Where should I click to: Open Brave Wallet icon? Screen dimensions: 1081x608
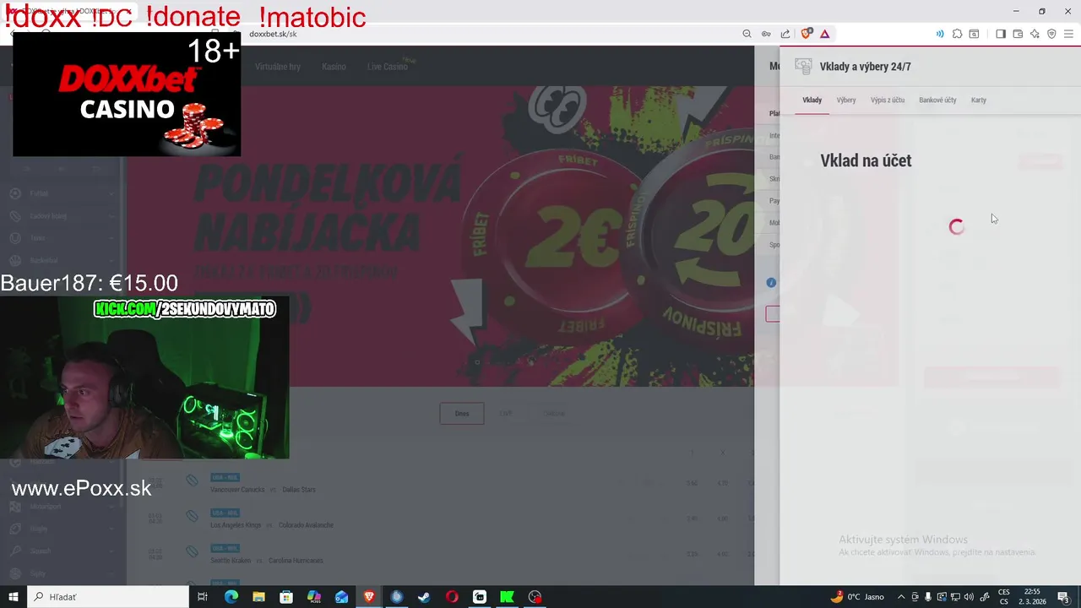[x=1018, y=34]
